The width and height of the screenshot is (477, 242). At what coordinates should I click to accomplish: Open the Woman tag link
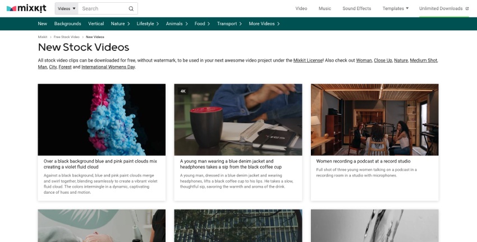tap(364, 61)
